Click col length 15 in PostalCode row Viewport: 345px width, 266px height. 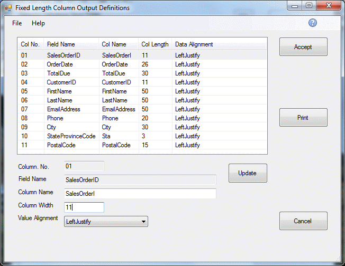tap(145, 145)
